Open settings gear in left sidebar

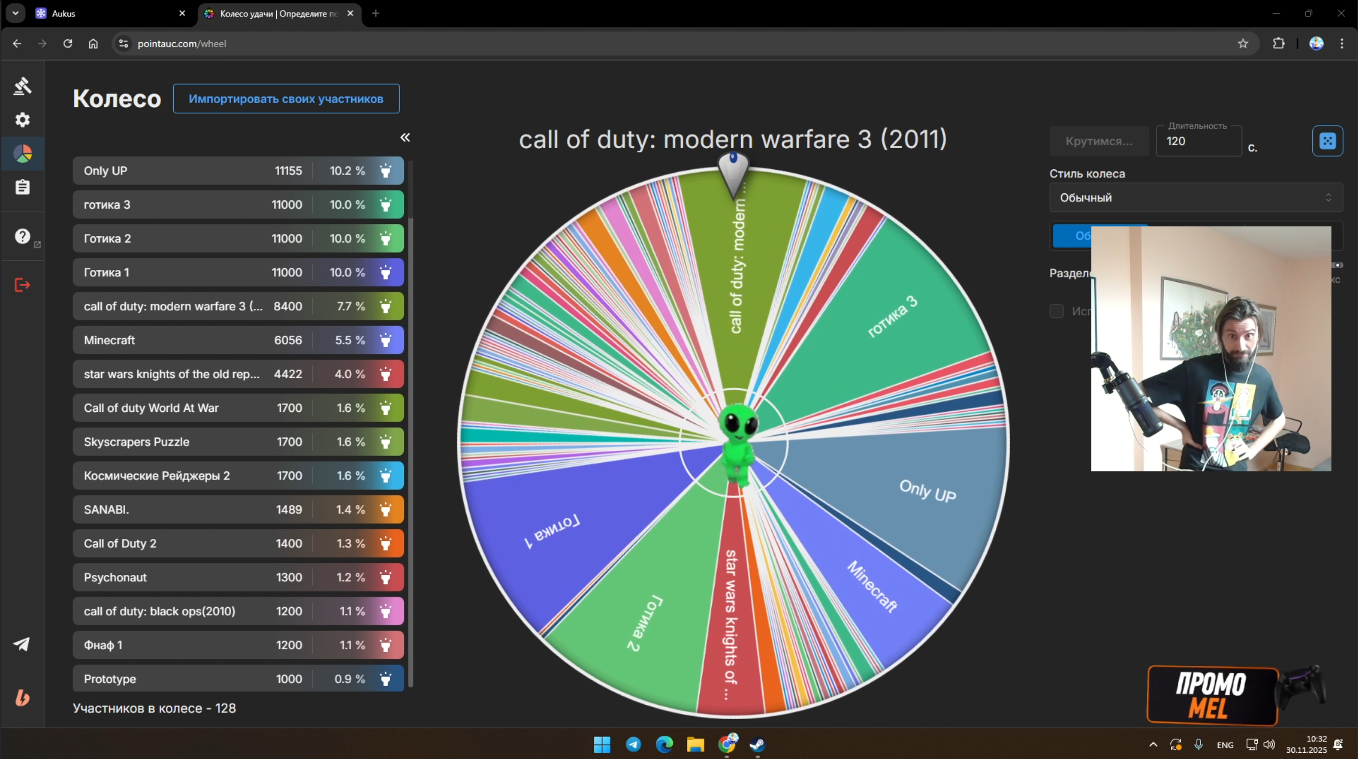pyautogui.click(x=22, y=120)
